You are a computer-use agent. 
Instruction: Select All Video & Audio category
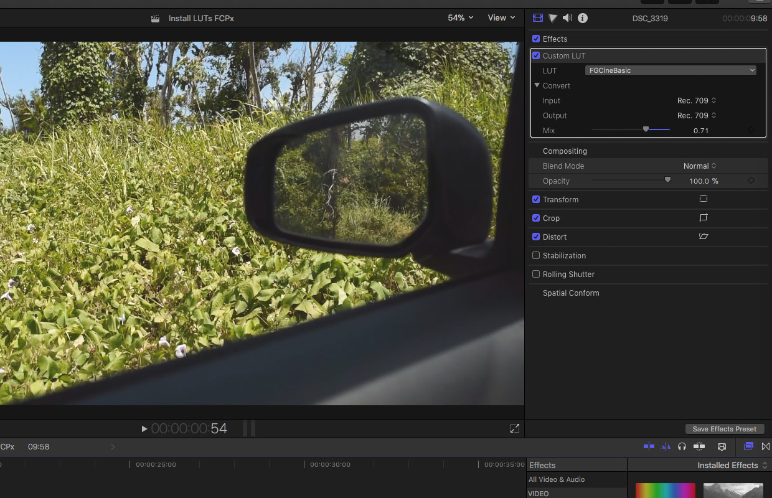(557, 479)
